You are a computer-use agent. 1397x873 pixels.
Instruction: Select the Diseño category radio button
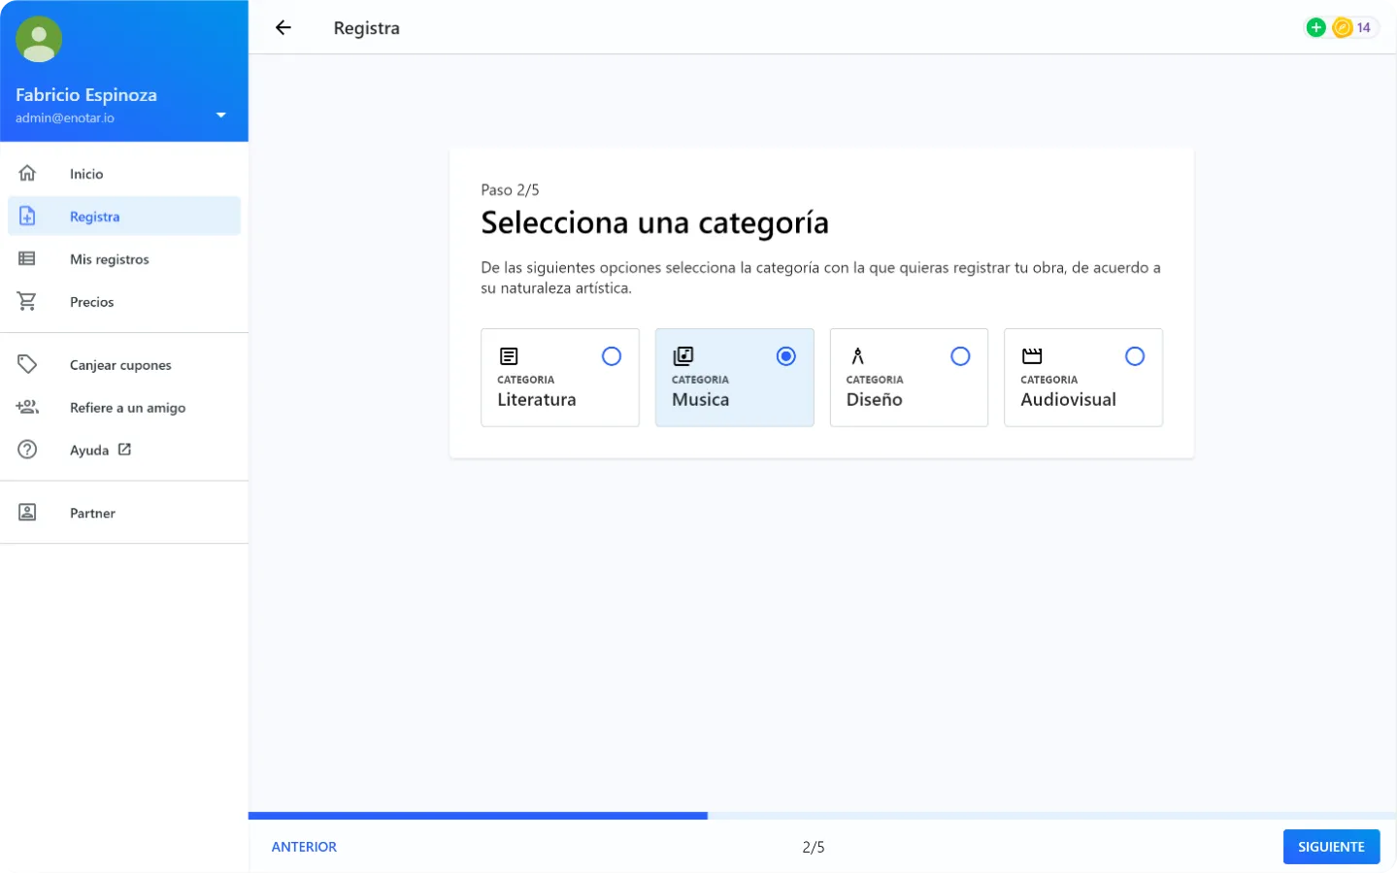pyautogui.click(x=960, y=355)
